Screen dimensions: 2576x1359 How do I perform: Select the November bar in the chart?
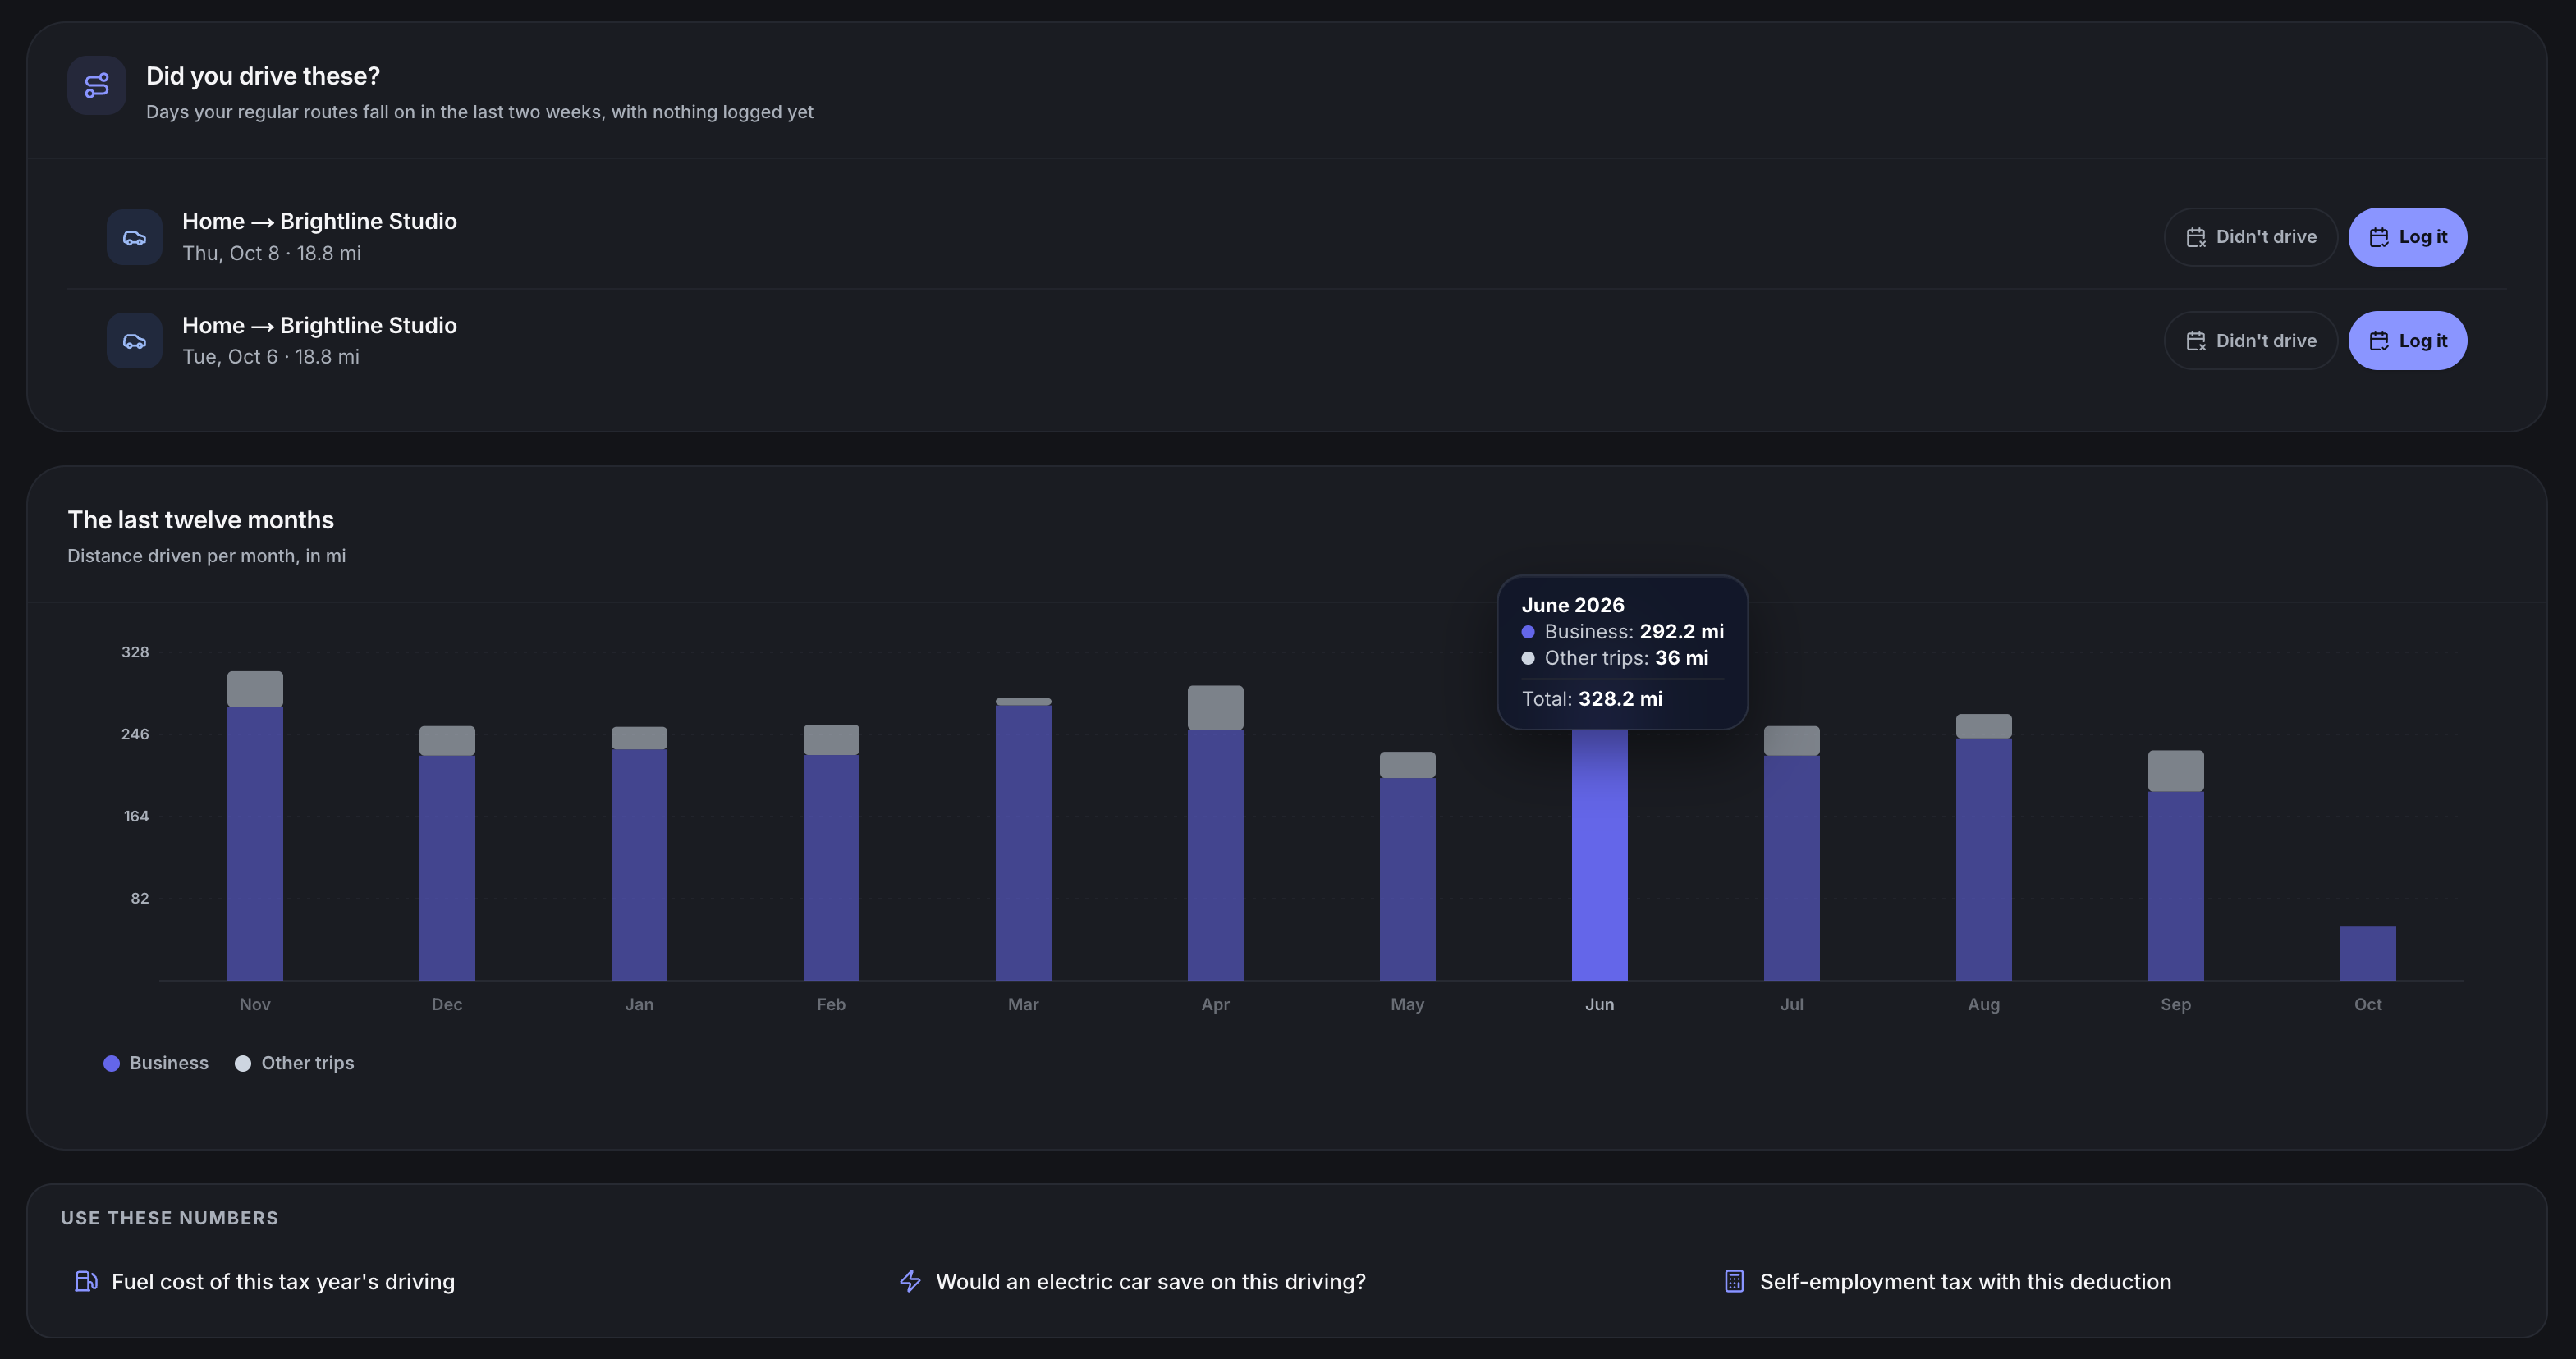click(x=255, y=826)
